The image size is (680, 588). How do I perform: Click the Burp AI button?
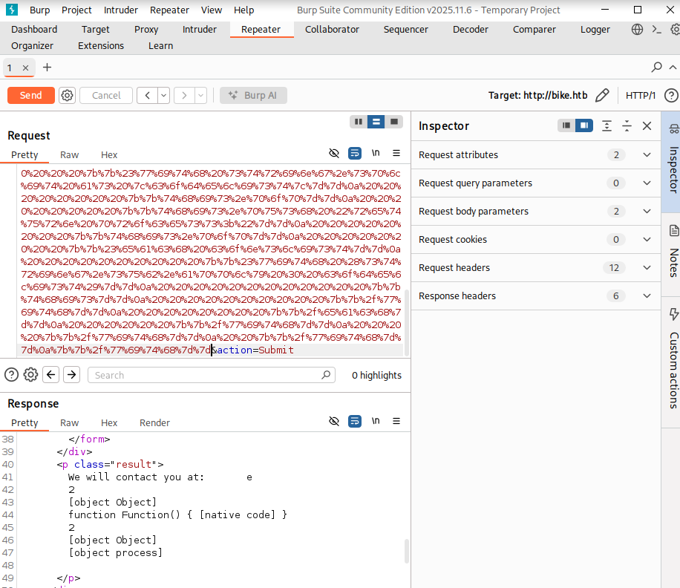pyautogui.click(x=253, y=95)
